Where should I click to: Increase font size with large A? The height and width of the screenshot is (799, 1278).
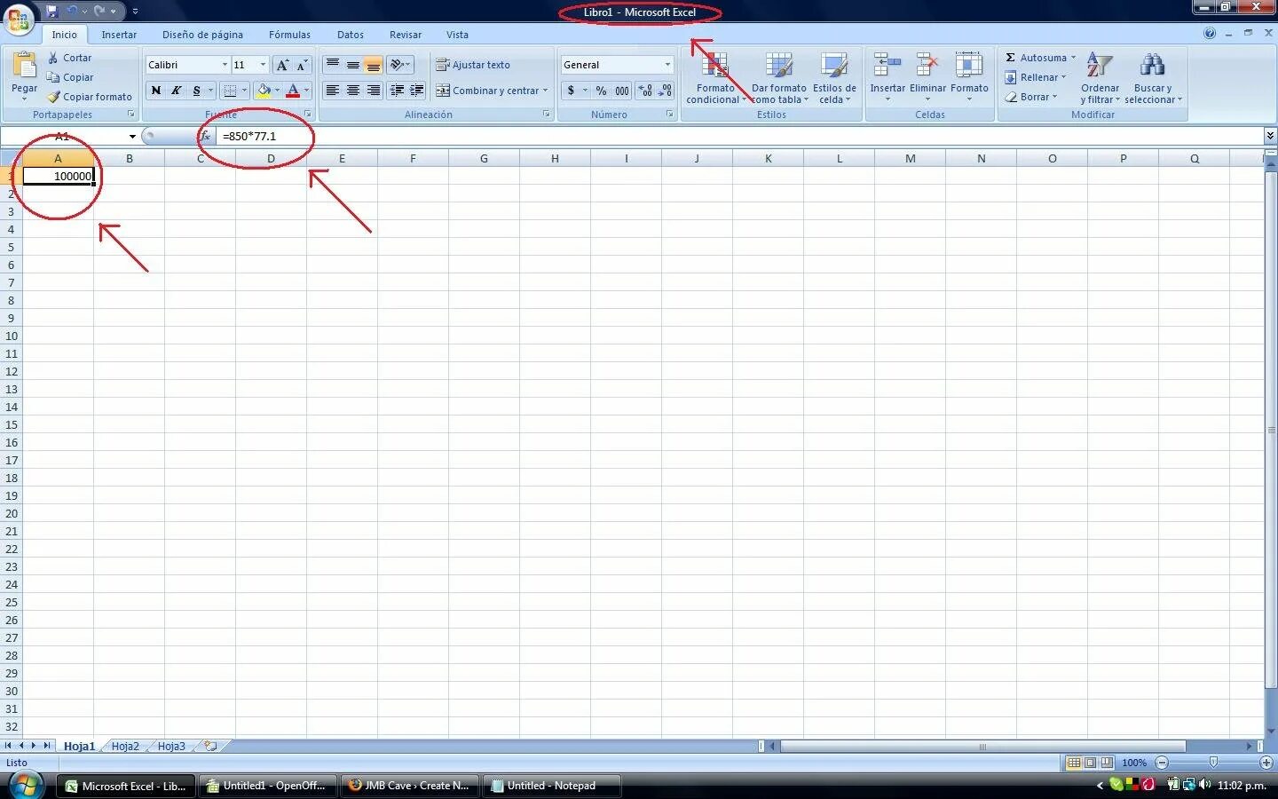click(282, 65)
